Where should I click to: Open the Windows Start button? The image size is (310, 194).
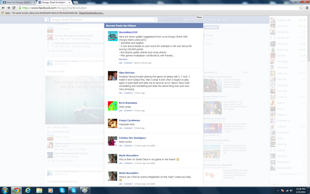point(5,191)
